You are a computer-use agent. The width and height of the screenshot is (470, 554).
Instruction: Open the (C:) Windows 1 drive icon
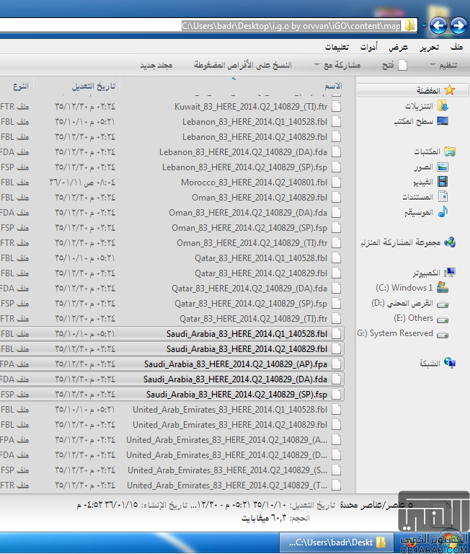pyautogui.click(x=443, y=288)
